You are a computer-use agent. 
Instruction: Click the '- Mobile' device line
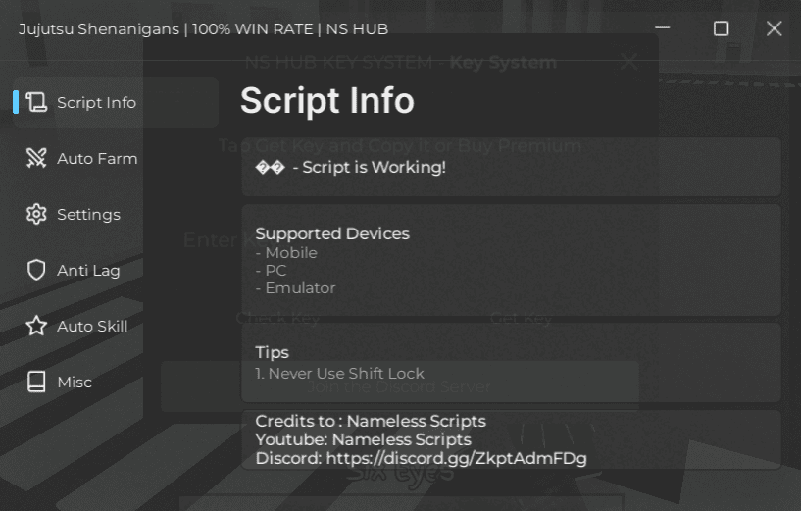click(x=286, y=253)
